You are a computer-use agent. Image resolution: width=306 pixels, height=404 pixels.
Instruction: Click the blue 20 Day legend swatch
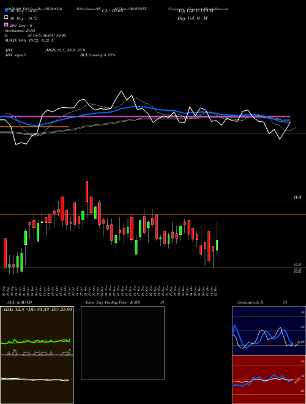coord(6,10)
